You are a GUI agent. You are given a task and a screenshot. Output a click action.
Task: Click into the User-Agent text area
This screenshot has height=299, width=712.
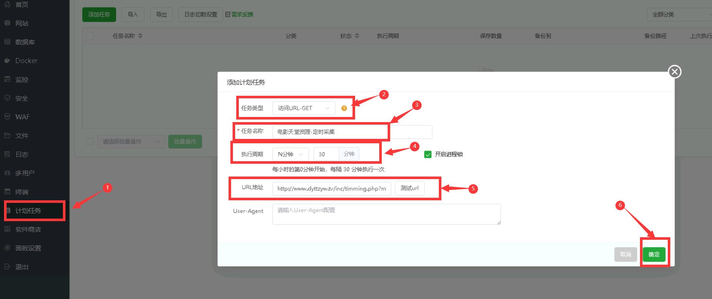click(x=386, y=214)
